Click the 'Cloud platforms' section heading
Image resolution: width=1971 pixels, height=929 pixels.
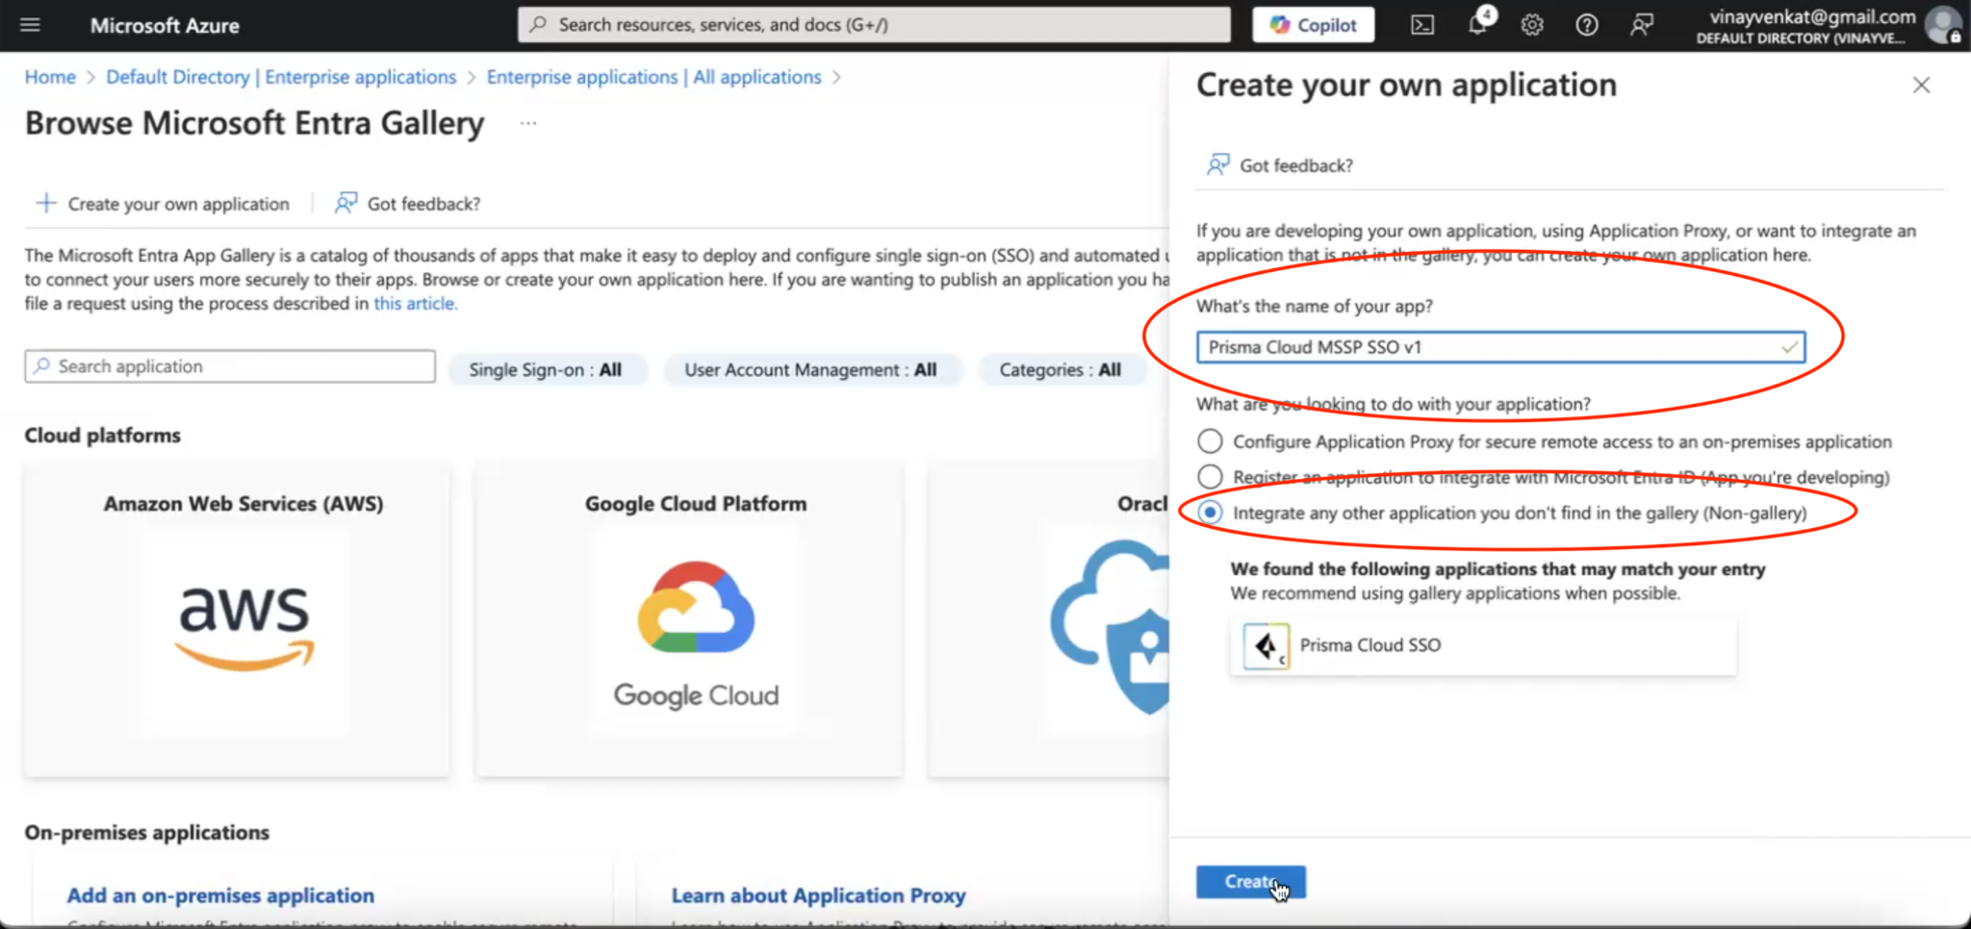(103, 436)
